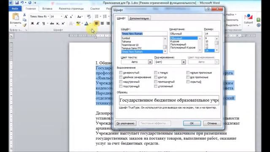Select Курсив in Начертание list
This screenshot has width=270, height=152.
click(x=175, y=41)
